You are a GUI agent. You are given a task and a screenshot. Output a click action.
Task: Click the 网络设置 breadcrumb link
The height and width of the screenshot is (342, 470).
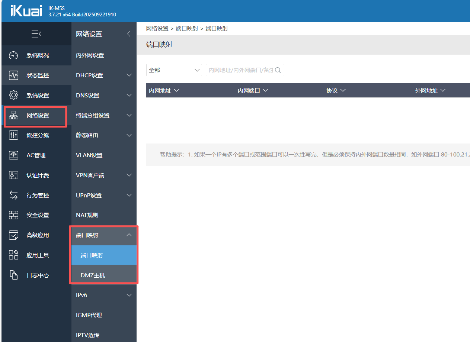(157, 29)
